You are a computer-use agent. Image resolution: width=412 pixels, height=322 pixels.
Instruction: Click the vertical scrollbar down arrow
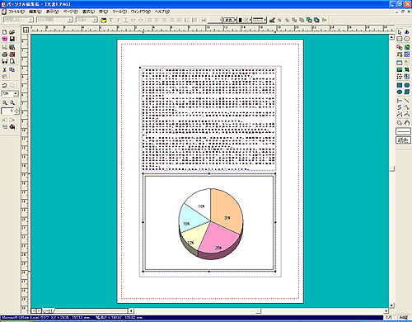pyautogui.click(x=391, y=305)
